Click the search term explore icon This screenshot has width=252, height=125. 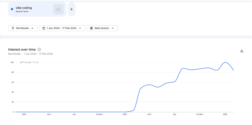click(58, 9)
